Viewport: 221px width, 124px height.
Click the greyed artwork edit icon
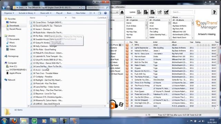[x=160, y=12]
